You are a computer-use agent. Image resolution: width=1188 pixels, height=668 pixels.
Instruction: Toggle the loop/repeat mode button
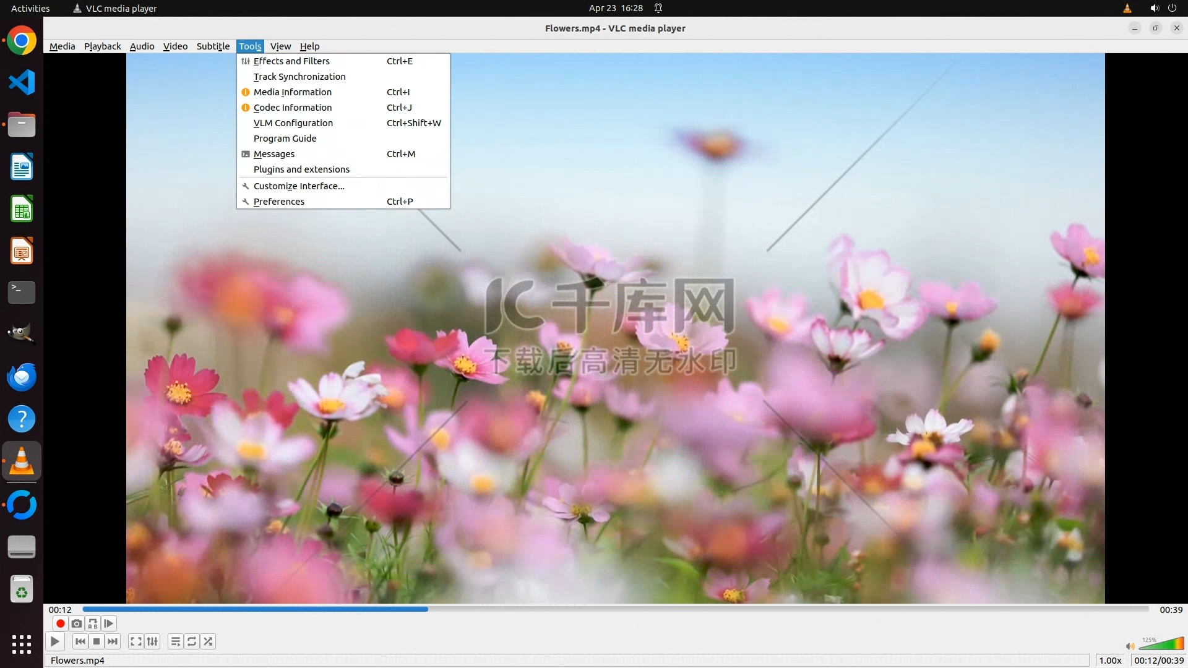click(192, 641)
